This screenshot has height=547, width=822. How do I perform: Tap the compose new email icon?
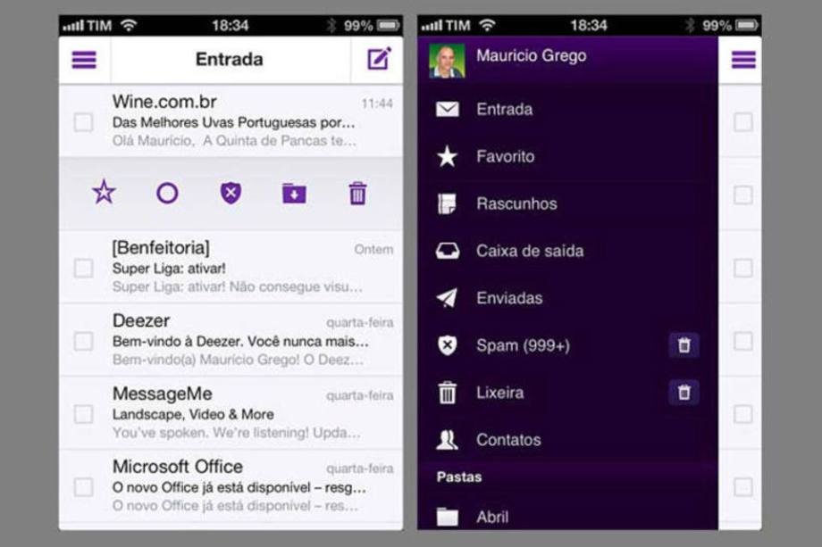coord(379,60)
